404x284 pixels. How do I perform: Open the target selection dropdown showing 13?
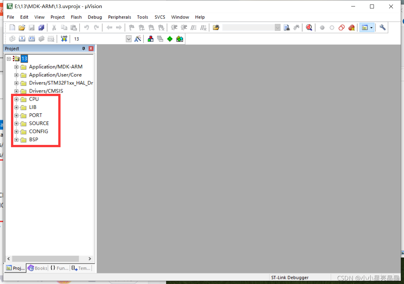coord(129,39)
